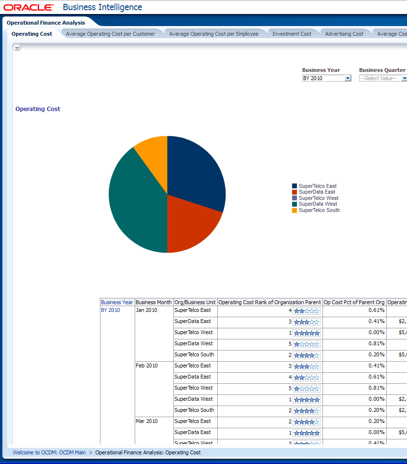
Task: Switch to Average Operating Cost per Customer tab
Action: tap(110, 34)
